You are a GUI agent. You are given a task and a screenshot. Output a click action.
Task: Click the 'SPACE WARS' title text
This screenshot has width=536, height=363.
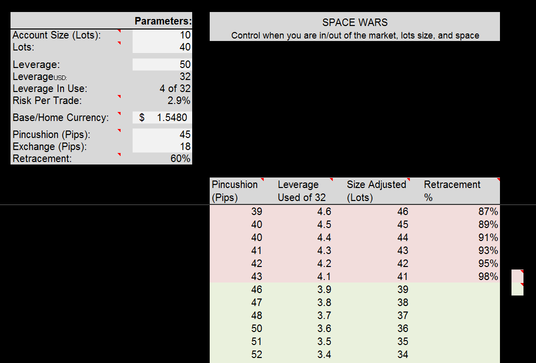355,22
